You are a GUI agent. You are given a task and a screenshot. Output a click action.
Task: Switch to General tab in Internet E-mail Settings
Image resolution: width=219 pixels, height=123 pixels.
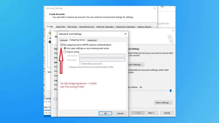(64, 40)
